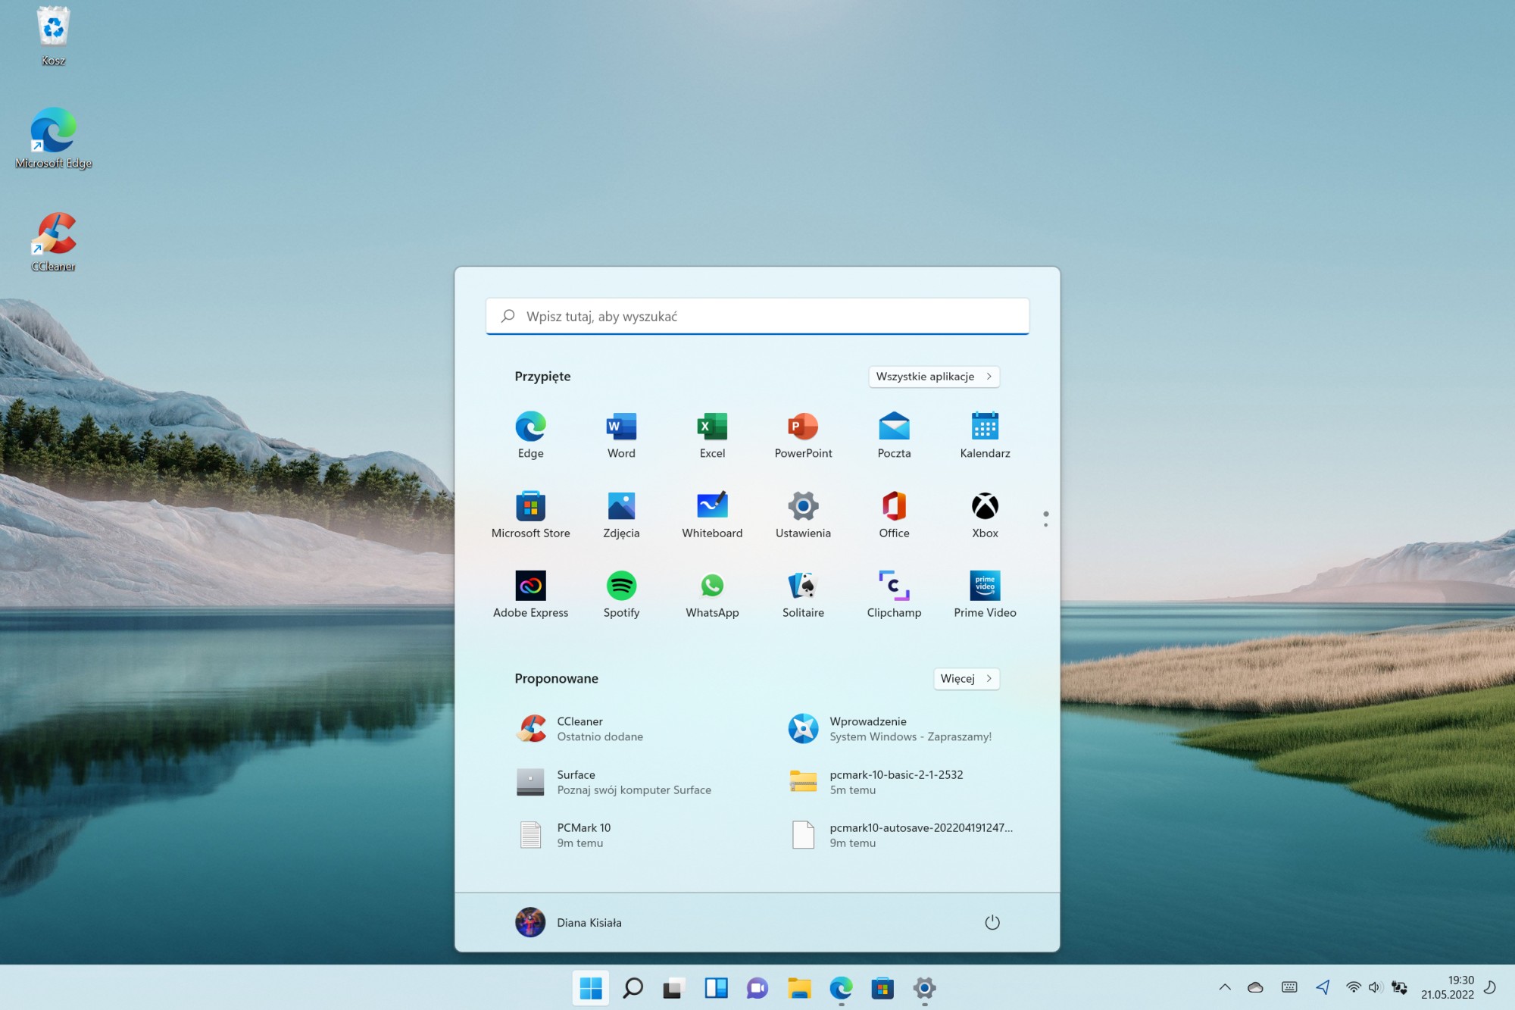This screenshot has height=1010, width=1515.
Task: Click the power button in Start
Action: pyautogui.click(x=992, y=922)
